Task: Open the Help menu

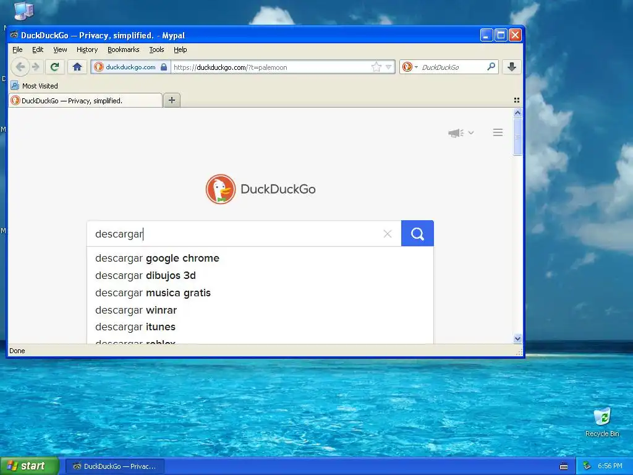Action: pos(180,49)
